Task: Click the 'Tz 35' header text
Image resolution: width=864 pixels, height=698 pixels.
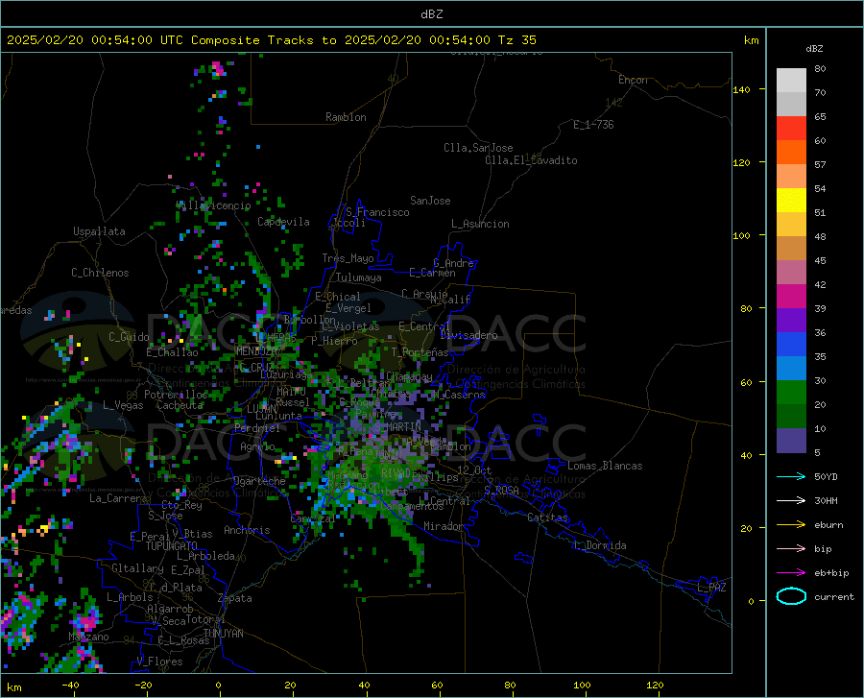Action: point(516,40)
